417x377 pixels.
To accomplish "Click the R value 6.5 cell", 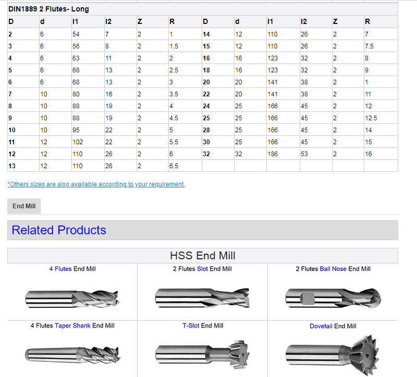I will (185, 166).
